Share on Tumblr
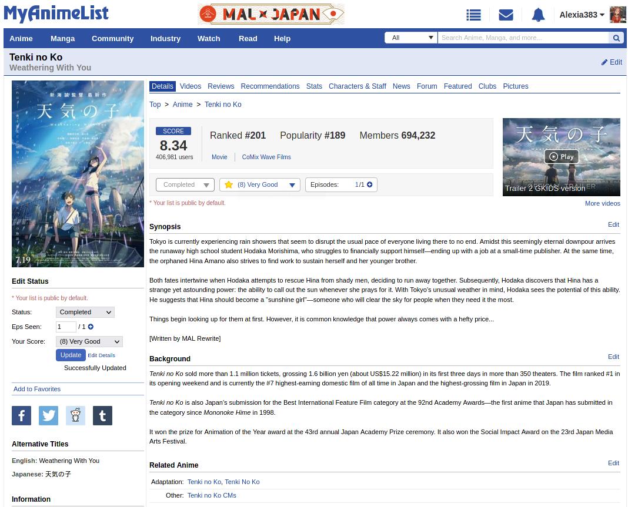The height and width of the screenshot is (507, 628). [102, 415]
